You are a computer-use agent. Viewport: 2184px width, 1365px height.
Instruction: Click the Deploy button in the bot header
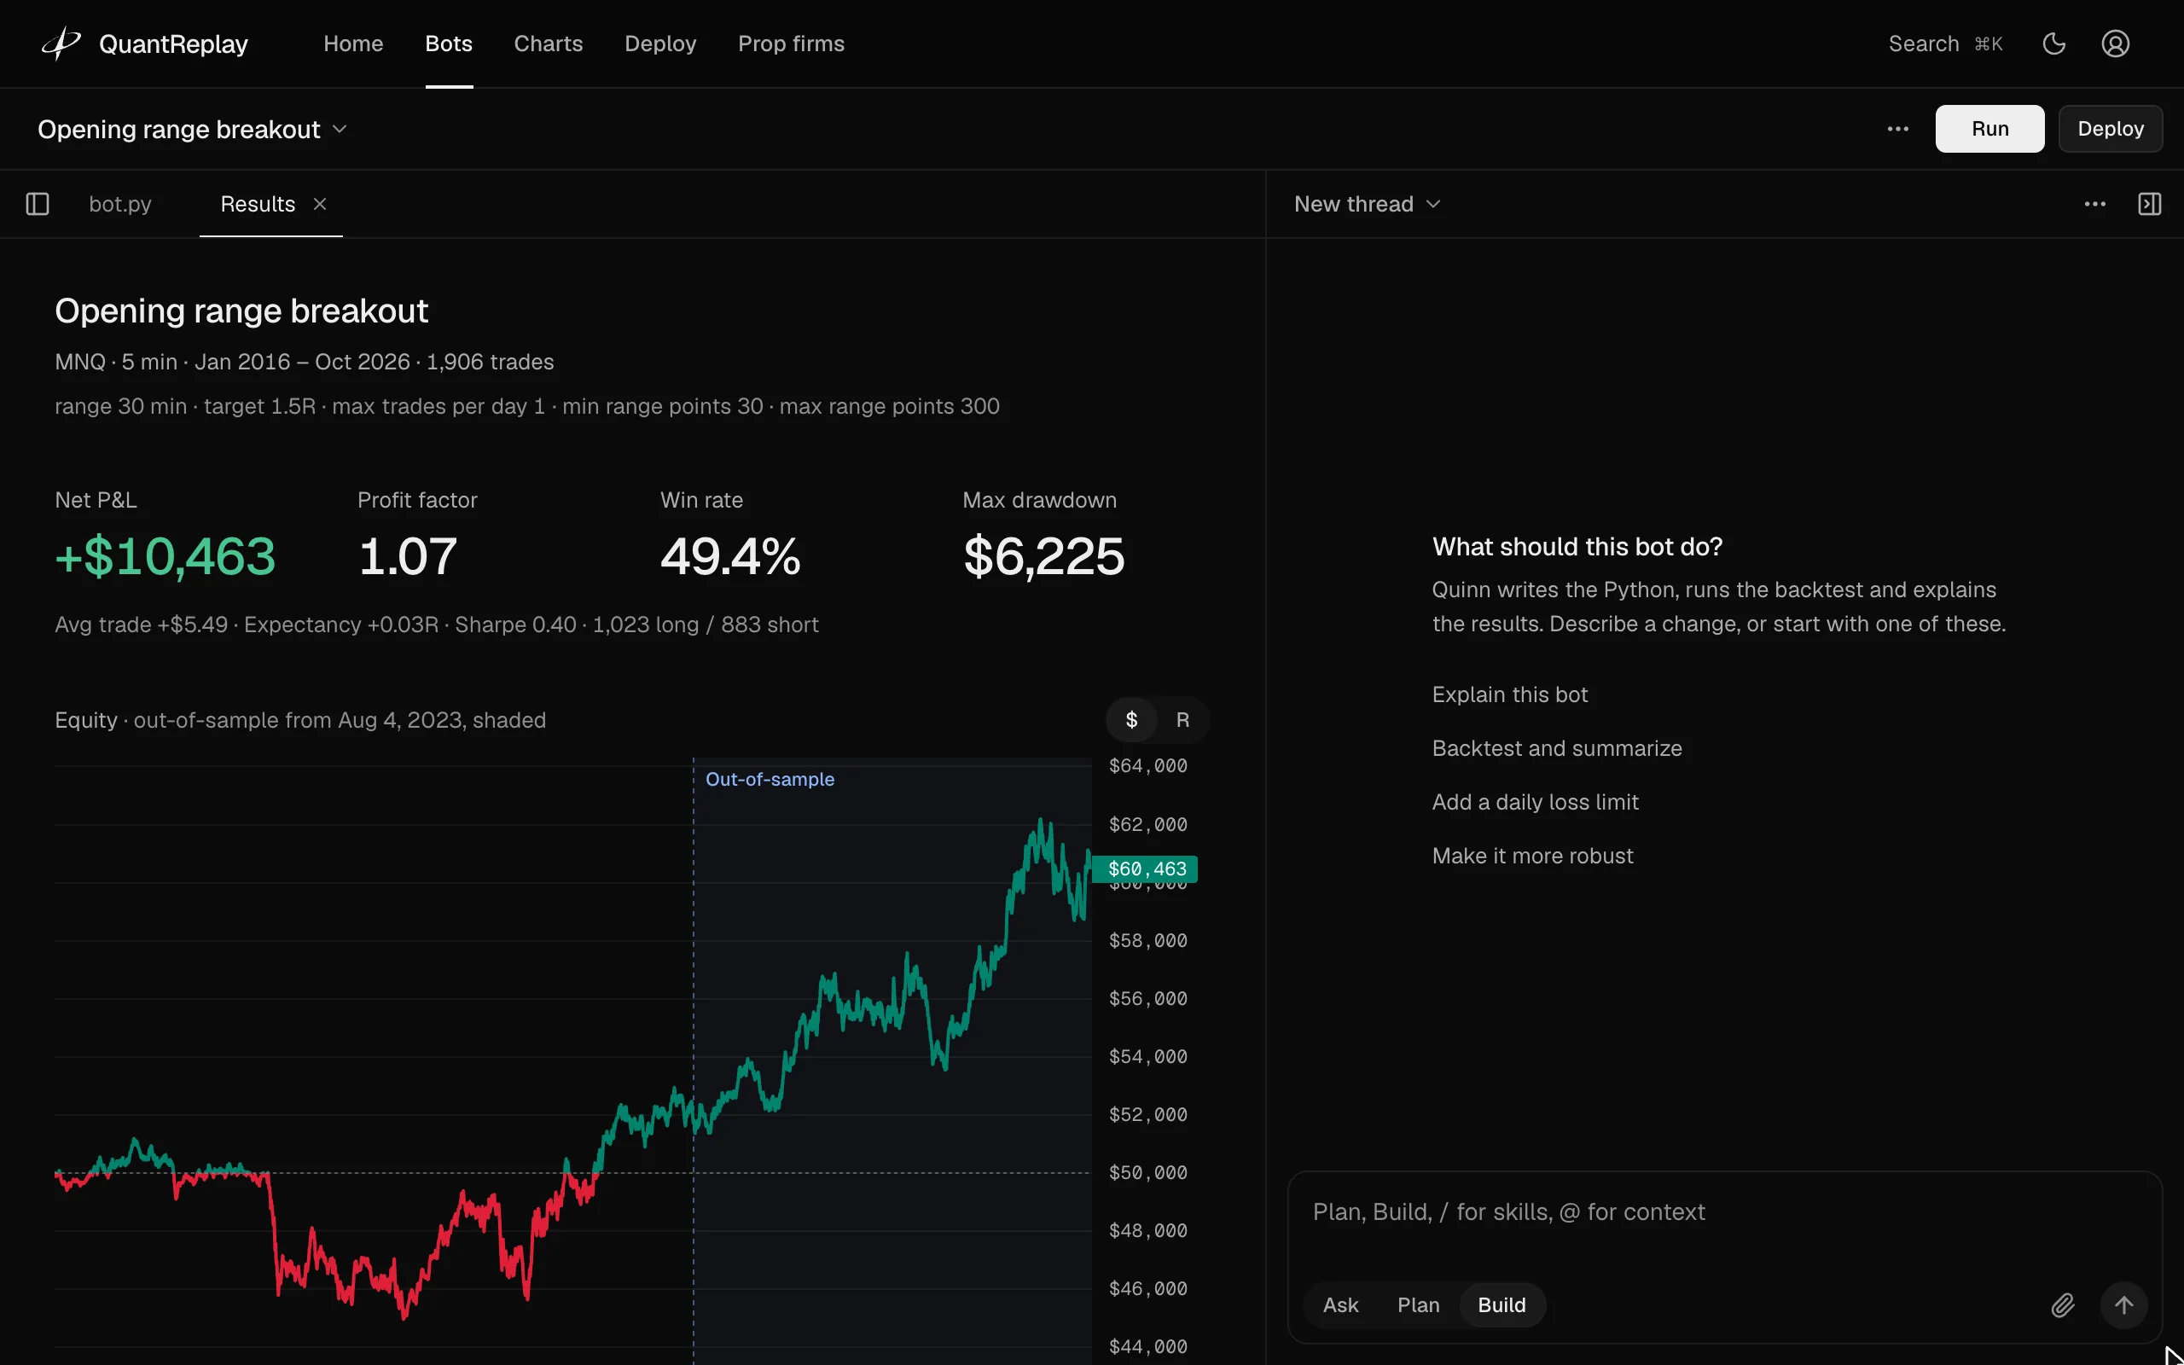(x=2110, y=129)
